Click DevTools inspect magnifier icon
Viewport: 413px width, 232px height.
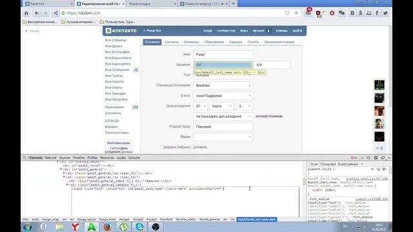[x=25, y=158]
